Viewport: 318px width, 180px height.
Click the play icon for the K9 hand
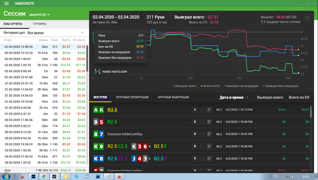point(202,146)
